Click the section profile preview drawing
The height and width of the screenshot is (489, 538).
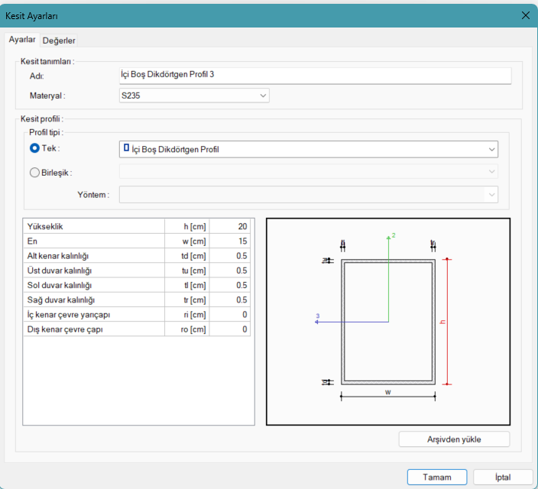(388, 322)
